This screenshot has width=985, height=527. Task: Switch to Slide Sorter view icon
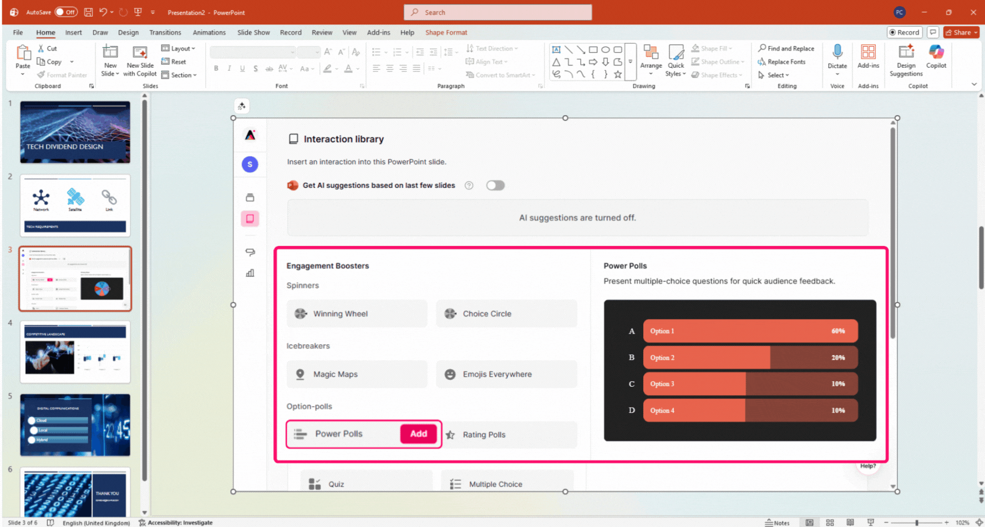(830, 523)
